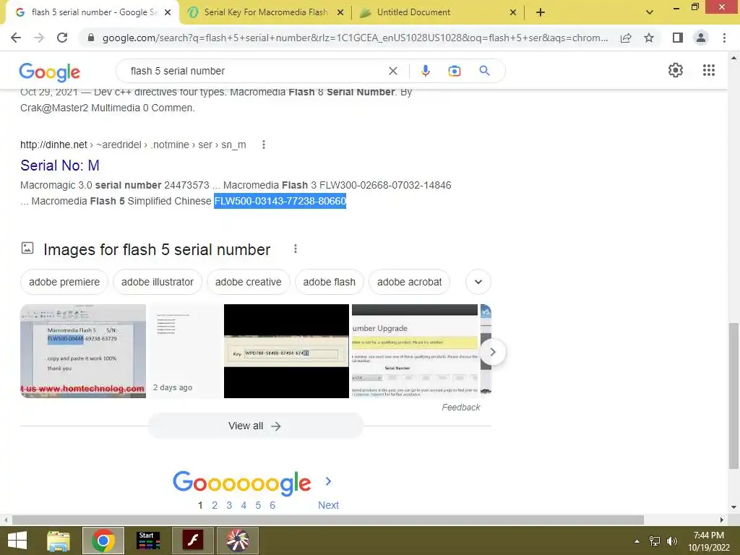Open the Chrome side panel icon
This screenshot has height=555, width=740.
pyautogui.click(x=678, y=38)
